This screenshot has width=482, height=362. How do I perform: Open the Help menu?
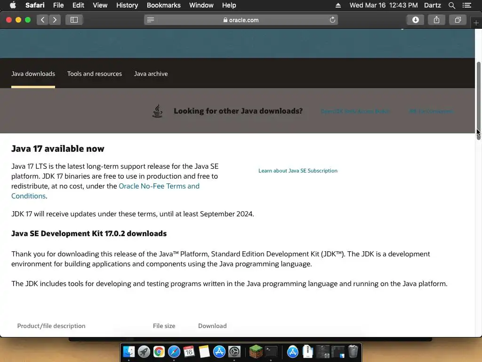coord(229,5)
